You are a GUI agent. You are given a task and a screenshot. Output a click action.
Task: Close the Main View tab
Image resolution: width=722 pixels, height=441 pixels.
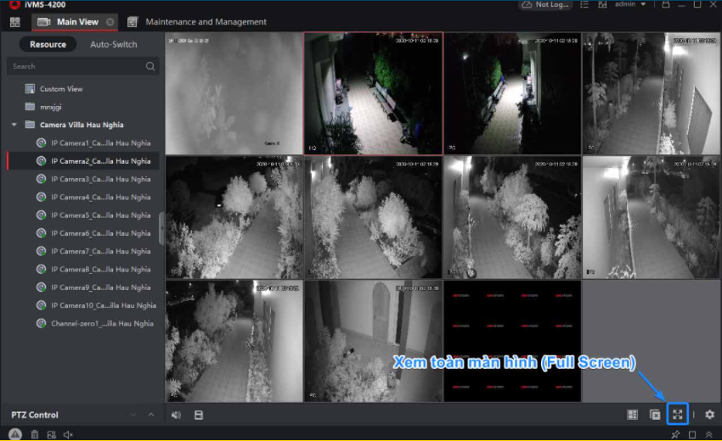click(x=110, y=21)
